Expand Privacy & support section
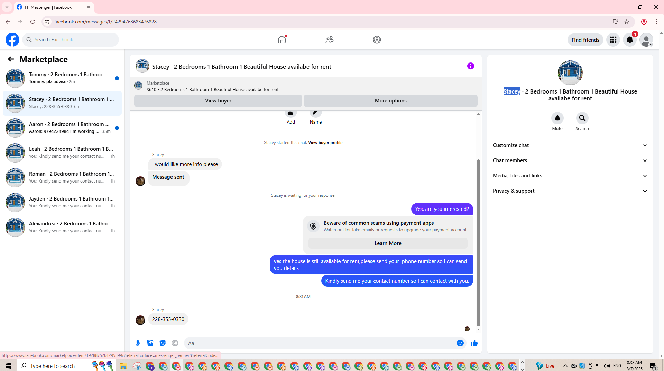This screenshot has height=371, width=664. point(570,191)
